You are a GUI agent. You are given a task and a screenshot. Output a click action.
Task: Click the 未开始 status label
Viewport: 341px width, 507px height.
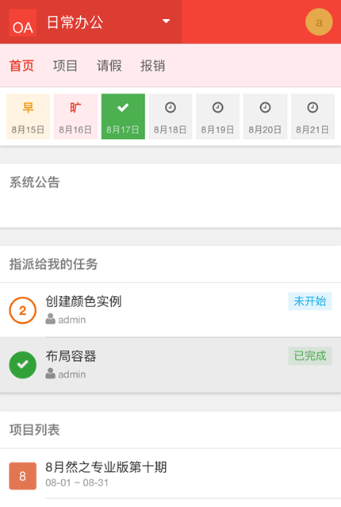tap(310, 302)
